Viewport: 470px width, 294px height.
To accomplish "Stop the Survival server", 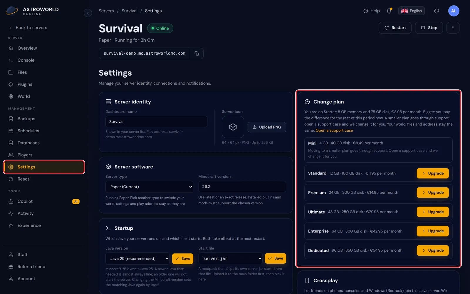I will click(x=429, y=28).
